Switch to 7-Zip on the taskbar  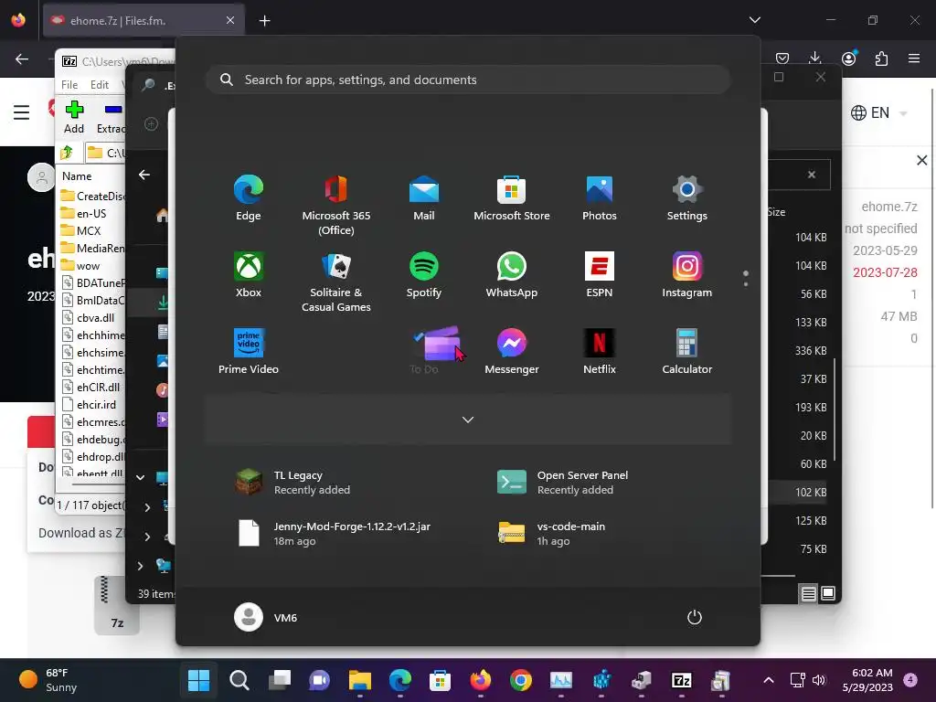point(681,680)
